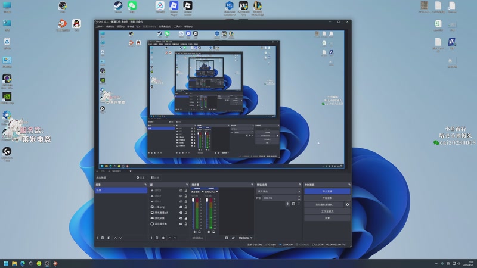Screen dimensions: 477x268
Task: Hide the 小鱼.png source
Action: click(181, 207)
